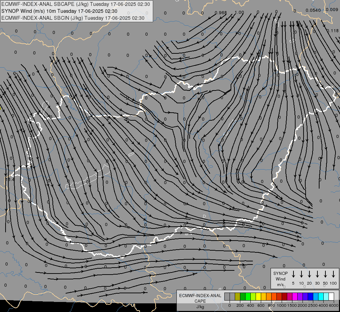Click the SBCIN title line in header
Image resolution: width=340 pixels, height=312 pixels.
tap(73, 18)
